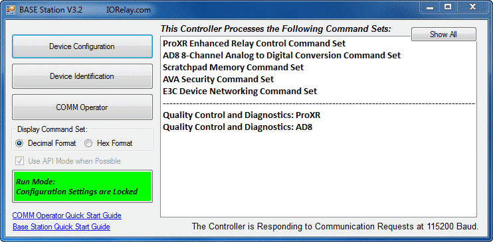Select AD8 8-Channel Analog to Digital Conversion entry
Screen dimensions: 493x242
pyautogui.click(x=282, y=56)
